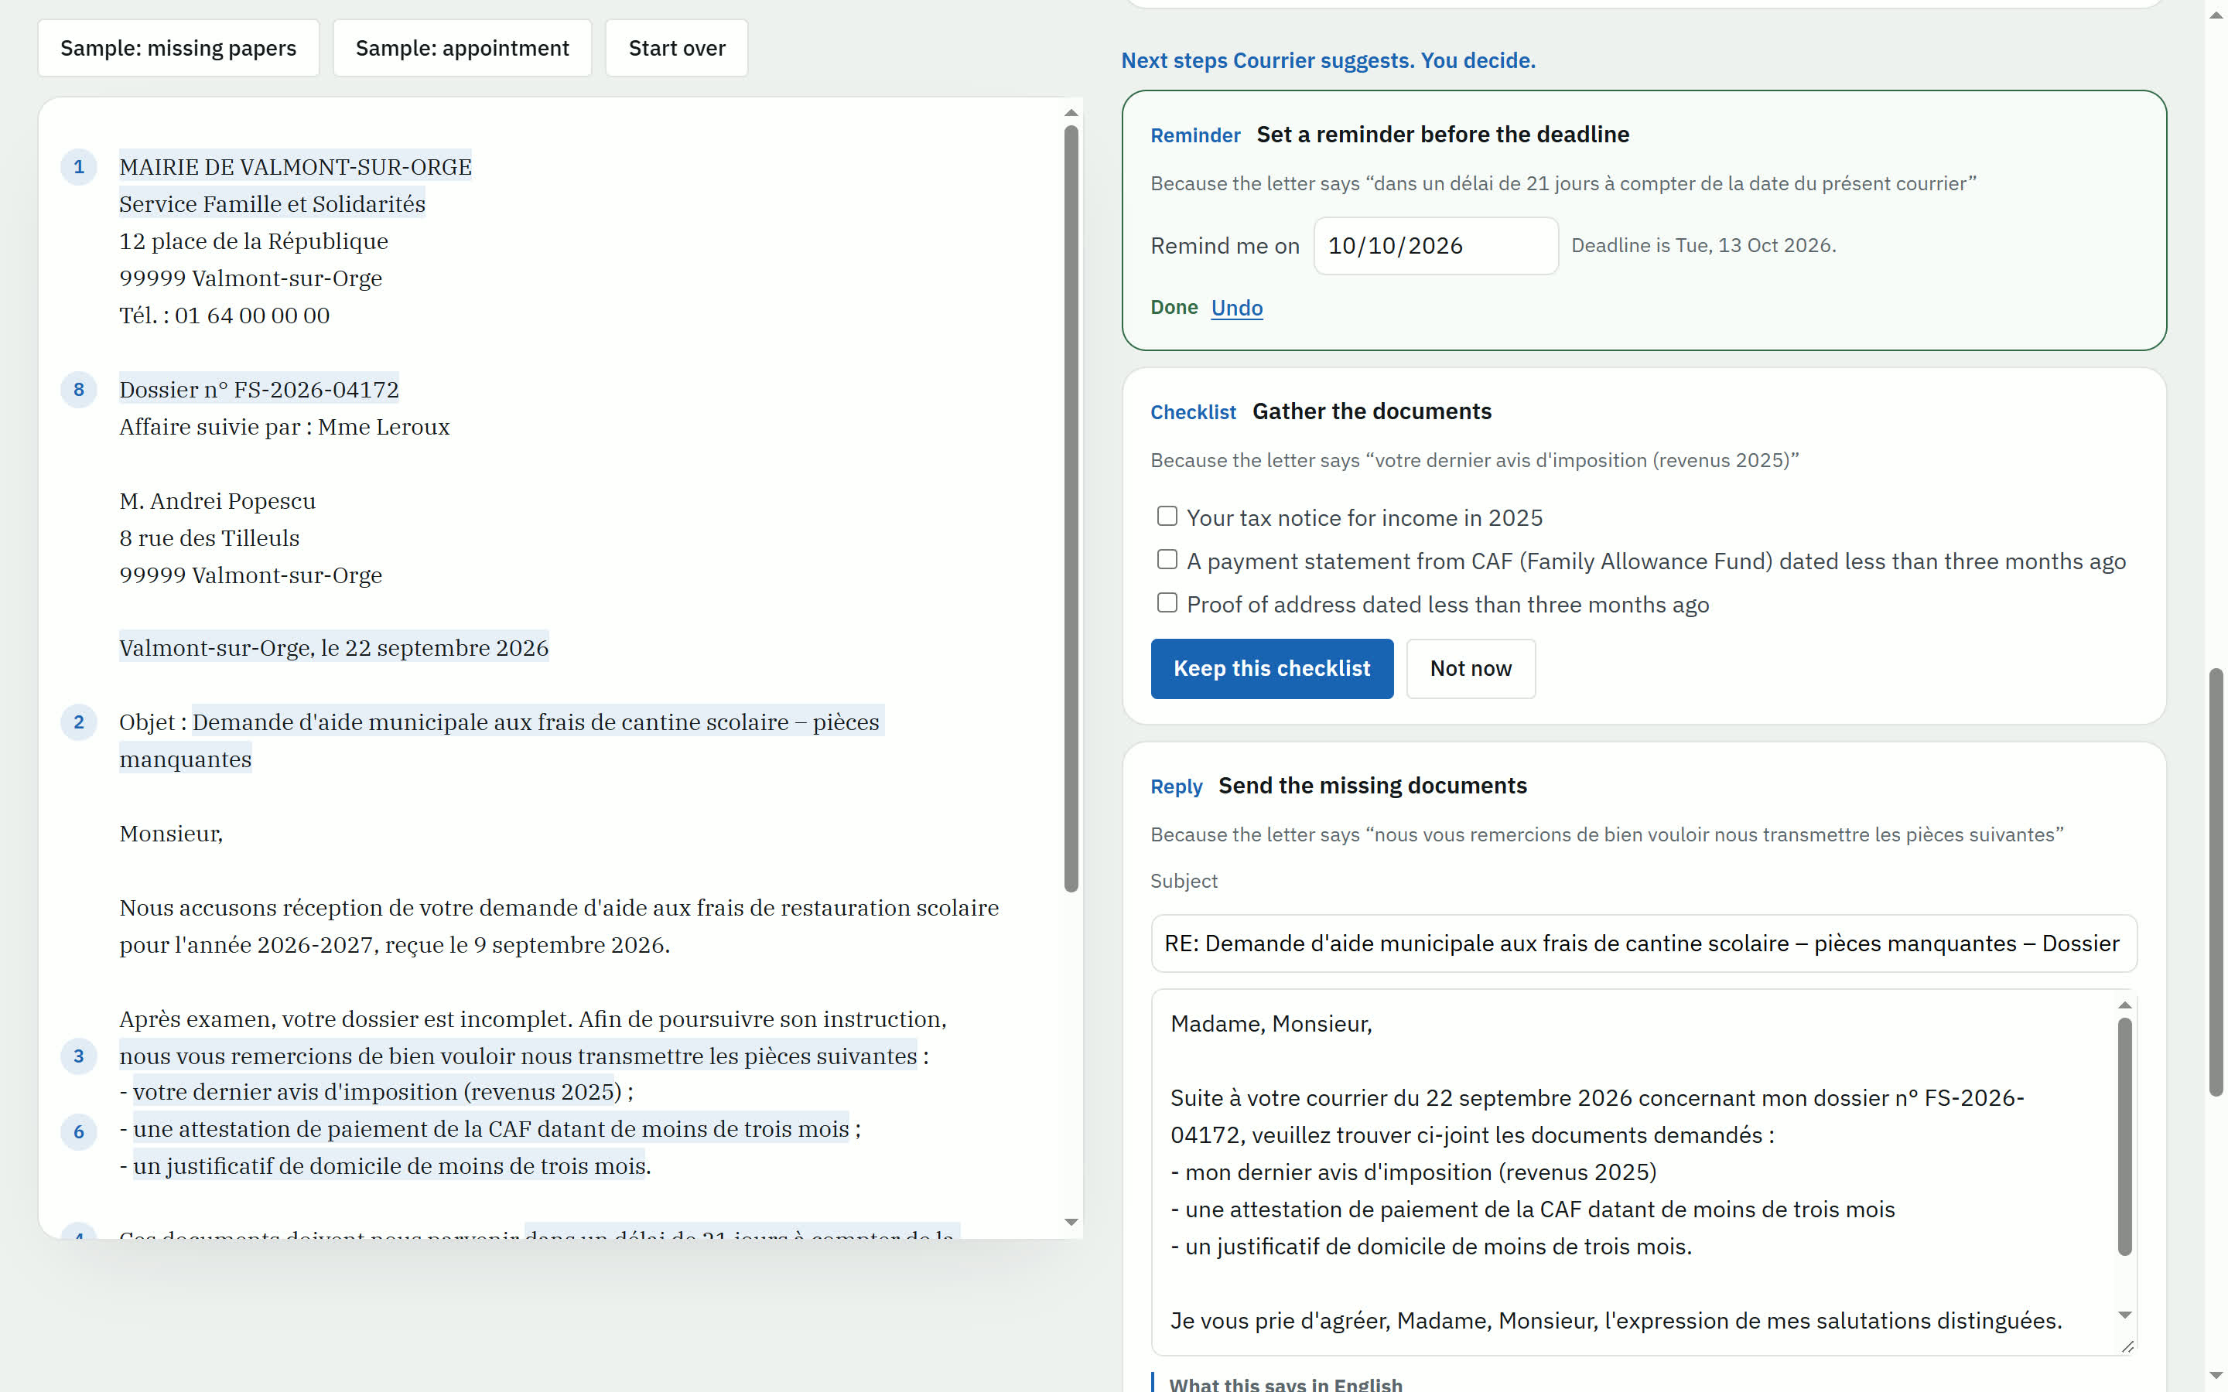Screen dimensions: 2228x1392
Task: Click the reply textarea scrollbar thumb
Action: [x=2125, y=1136]
